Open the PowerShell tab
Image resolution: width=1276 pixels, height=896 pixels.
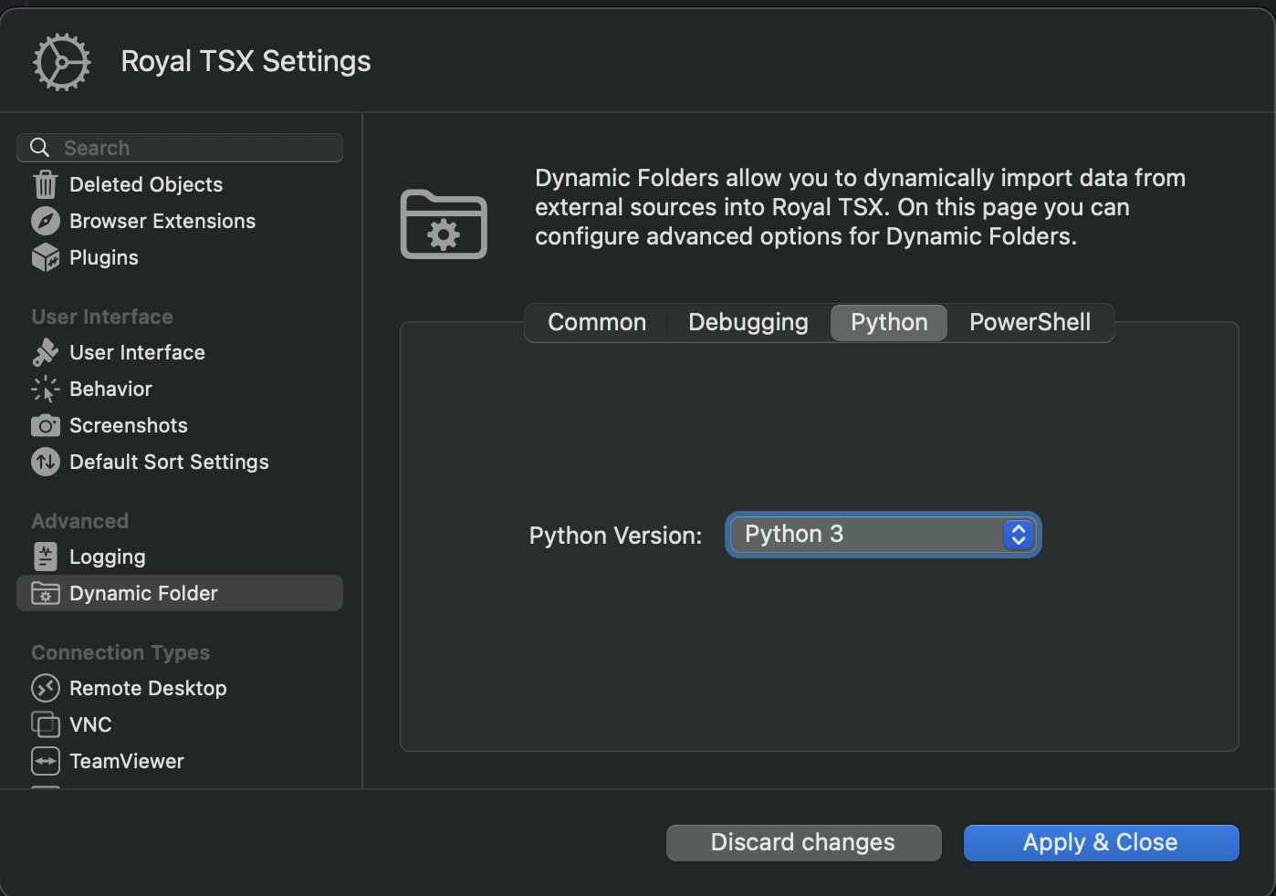click(1030, 323)
